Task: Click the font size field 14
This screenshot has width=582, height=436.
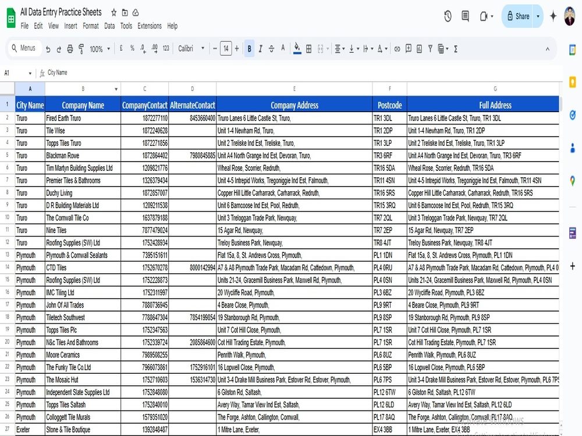Action: (226, 49)
